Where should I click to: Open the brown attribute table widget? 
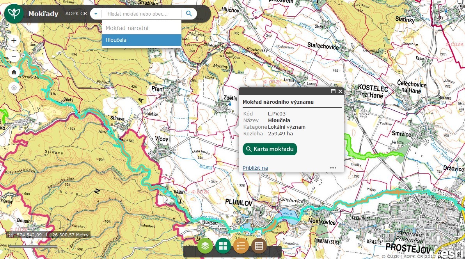(259, 246)
